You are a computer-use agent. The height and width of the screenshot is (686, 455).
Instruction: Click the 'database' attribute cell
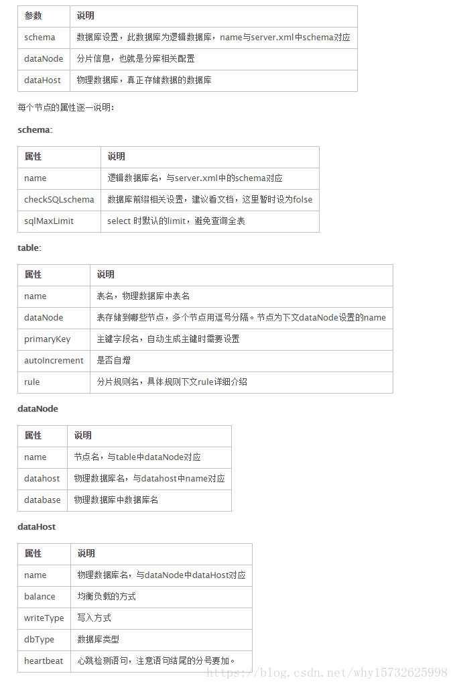[x=42, y=500]
